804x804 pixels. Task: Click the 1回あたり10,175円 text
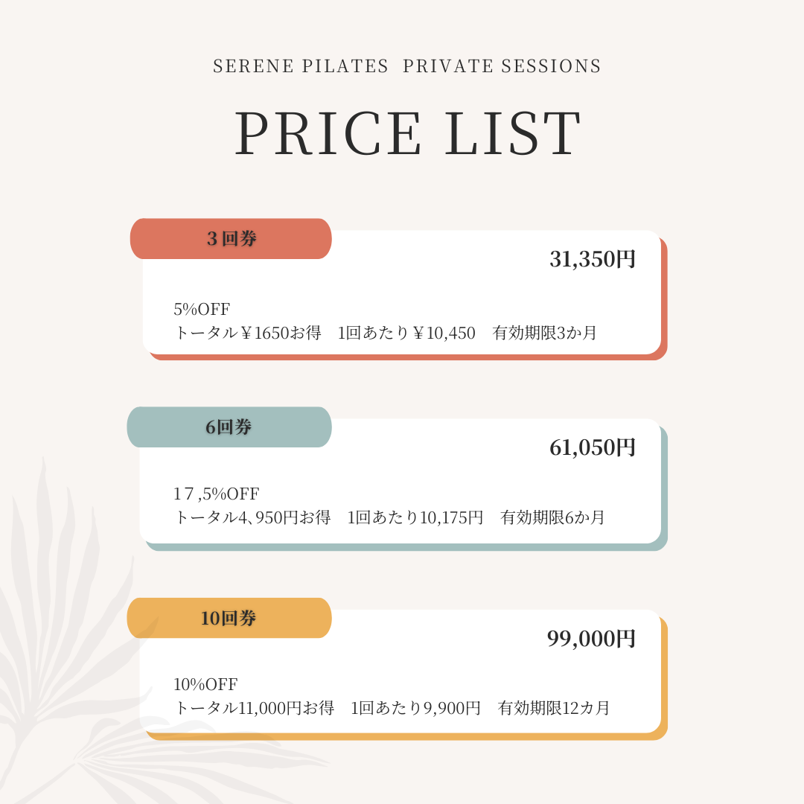point(415,517)
